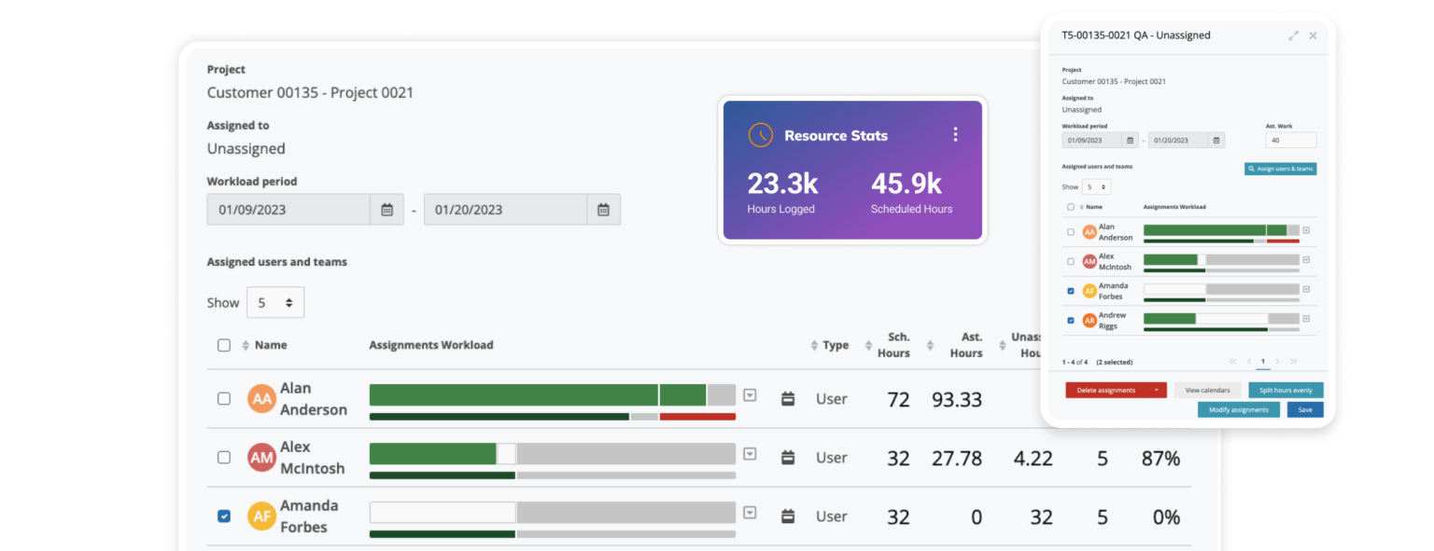Open the Workload period start date calendar picker
Screen dimensions: 1434x551
(x=386, y=209)
